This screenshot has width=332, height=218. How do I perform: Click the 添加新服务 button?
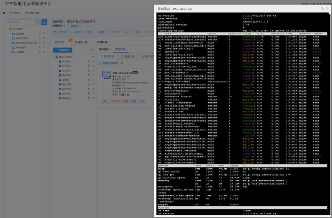pos(62,50)
